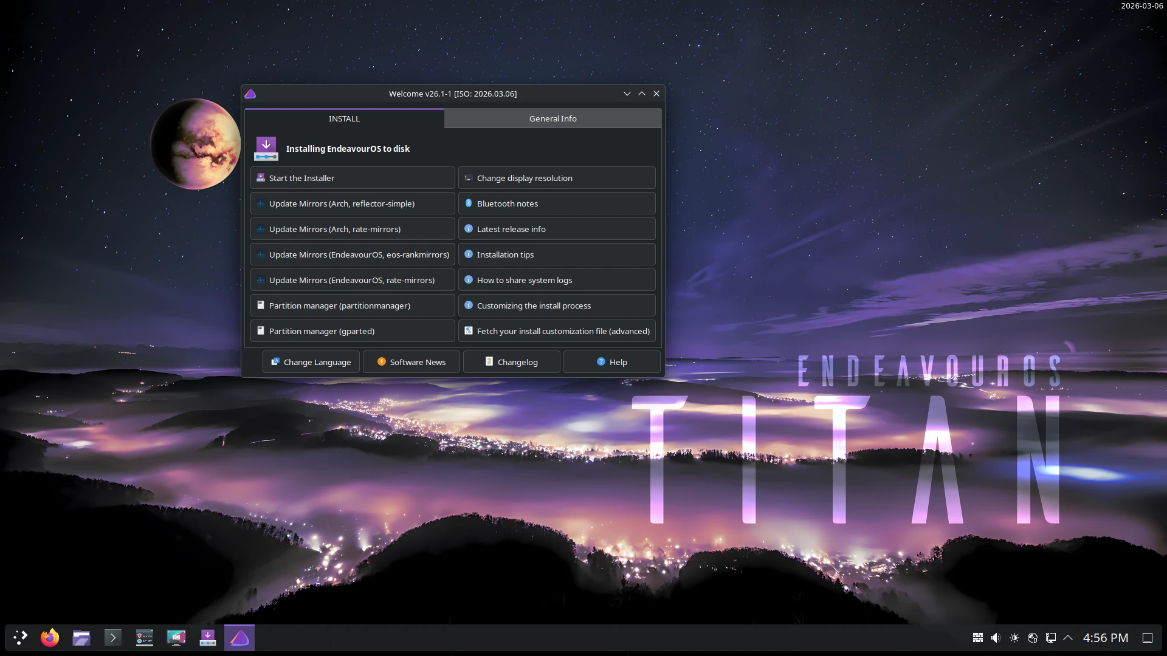
Task: Click the taskbar clock showing 4:56 PM
Action: 1105,638
